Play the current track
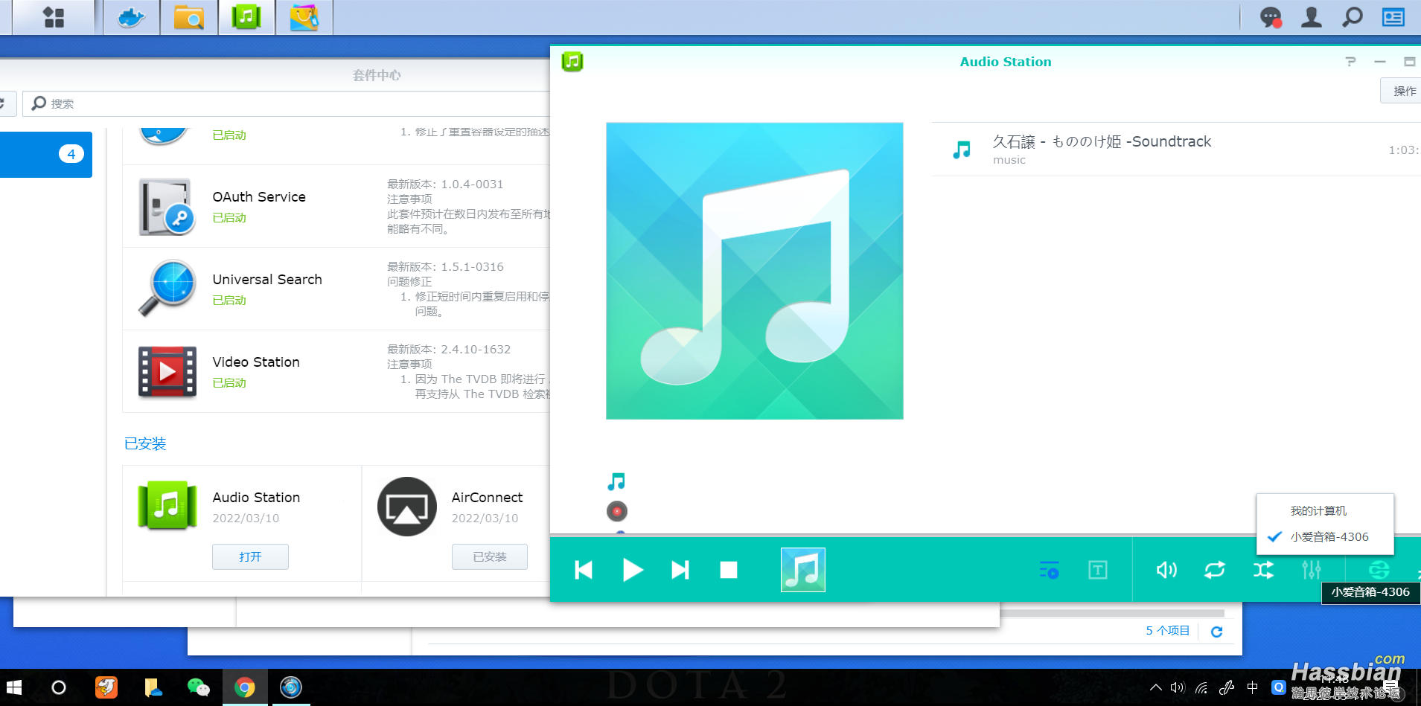This screenshot has width=1421, height=706. click(x=633, y=570)
